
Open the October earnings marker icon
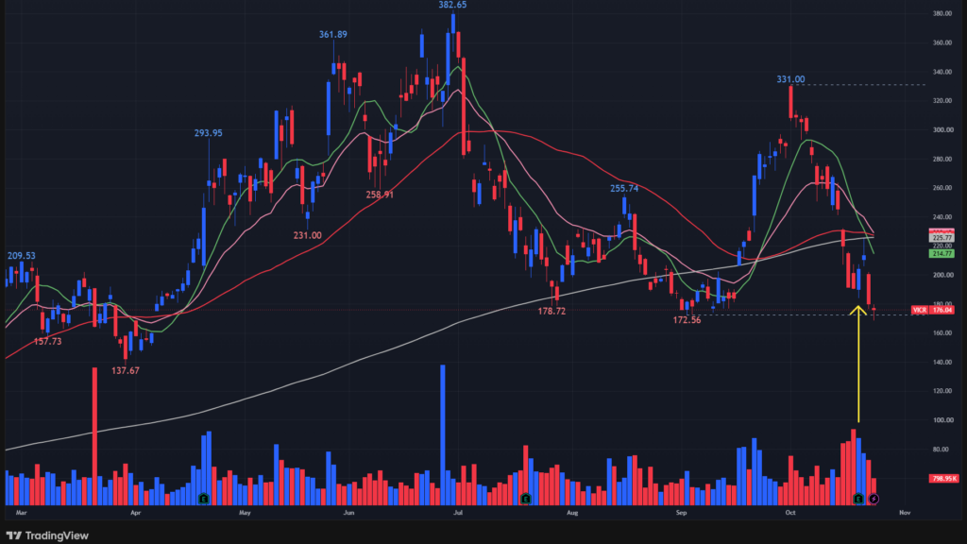(857, 499)
